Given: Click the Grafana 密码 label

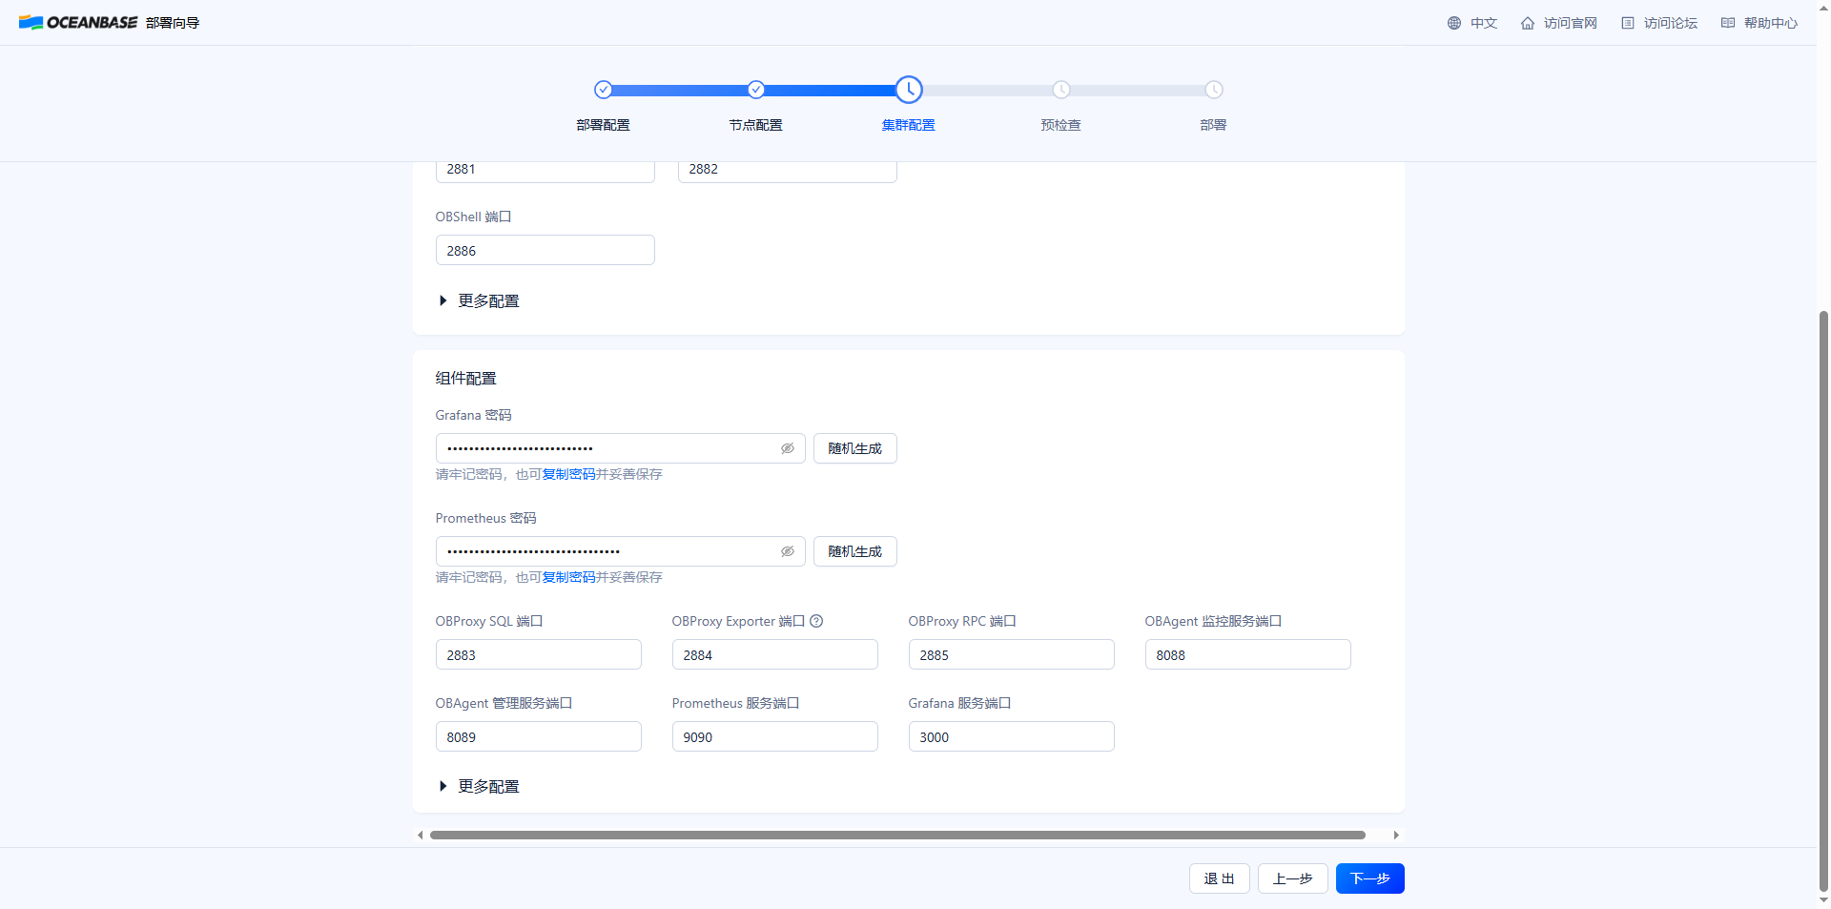Looking at the screenshot, I should point(474,415).
